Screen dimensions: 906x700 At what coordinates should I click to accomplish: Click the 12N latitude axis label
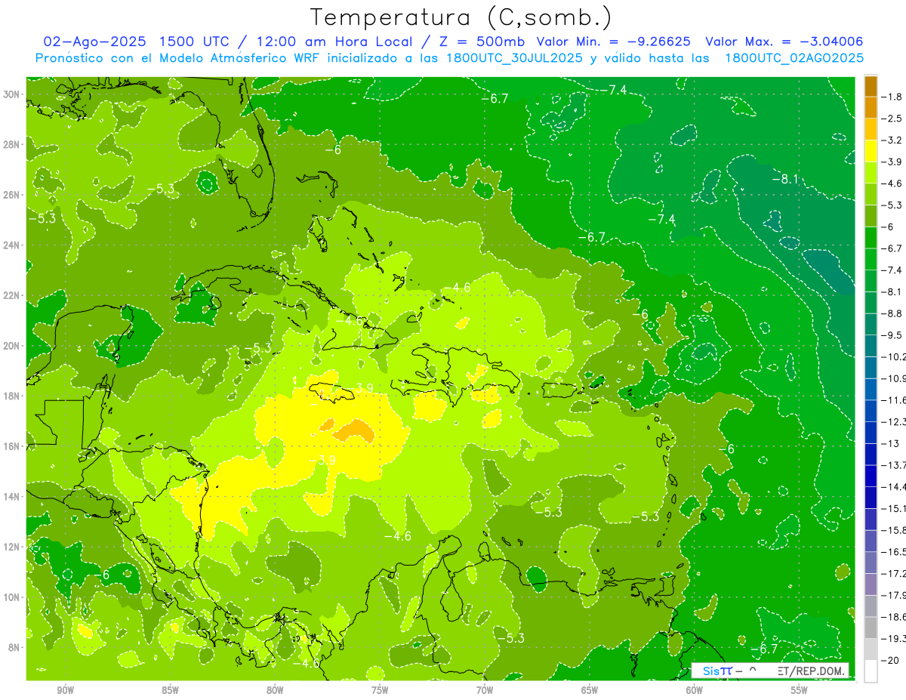coord(13,547)
